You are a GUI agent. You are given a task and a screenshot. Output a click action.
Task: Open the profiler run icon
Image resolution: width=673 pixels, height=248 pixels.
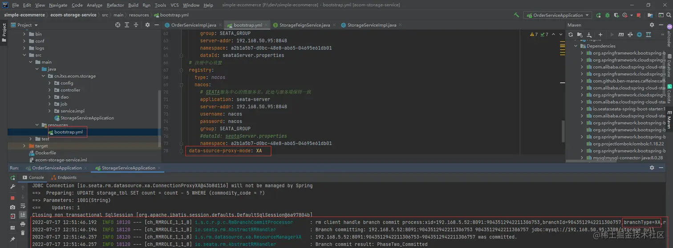point(625,15)
